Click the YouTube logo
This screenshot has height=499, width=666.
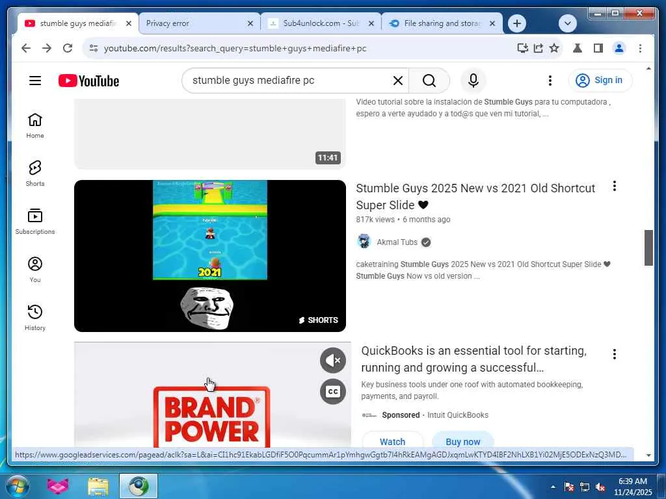88,81
